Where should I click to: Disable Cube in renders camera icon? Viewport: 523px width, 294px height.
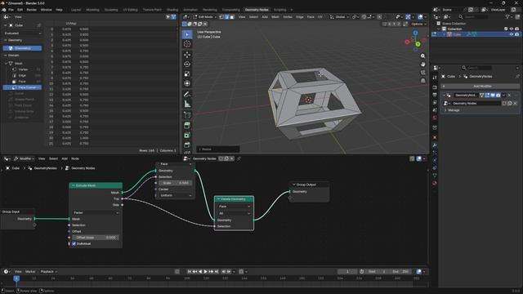coord(517,34)
